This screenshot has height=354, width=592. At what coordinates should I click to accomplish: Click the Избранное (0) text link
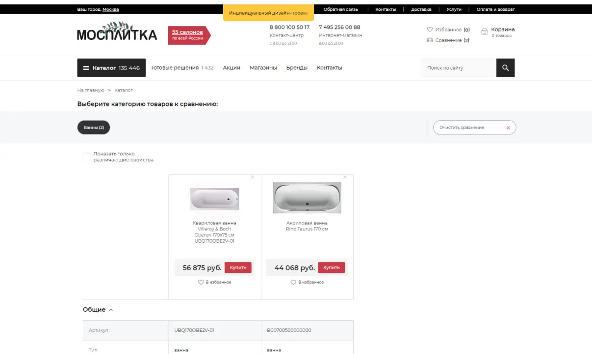[453, 29]
